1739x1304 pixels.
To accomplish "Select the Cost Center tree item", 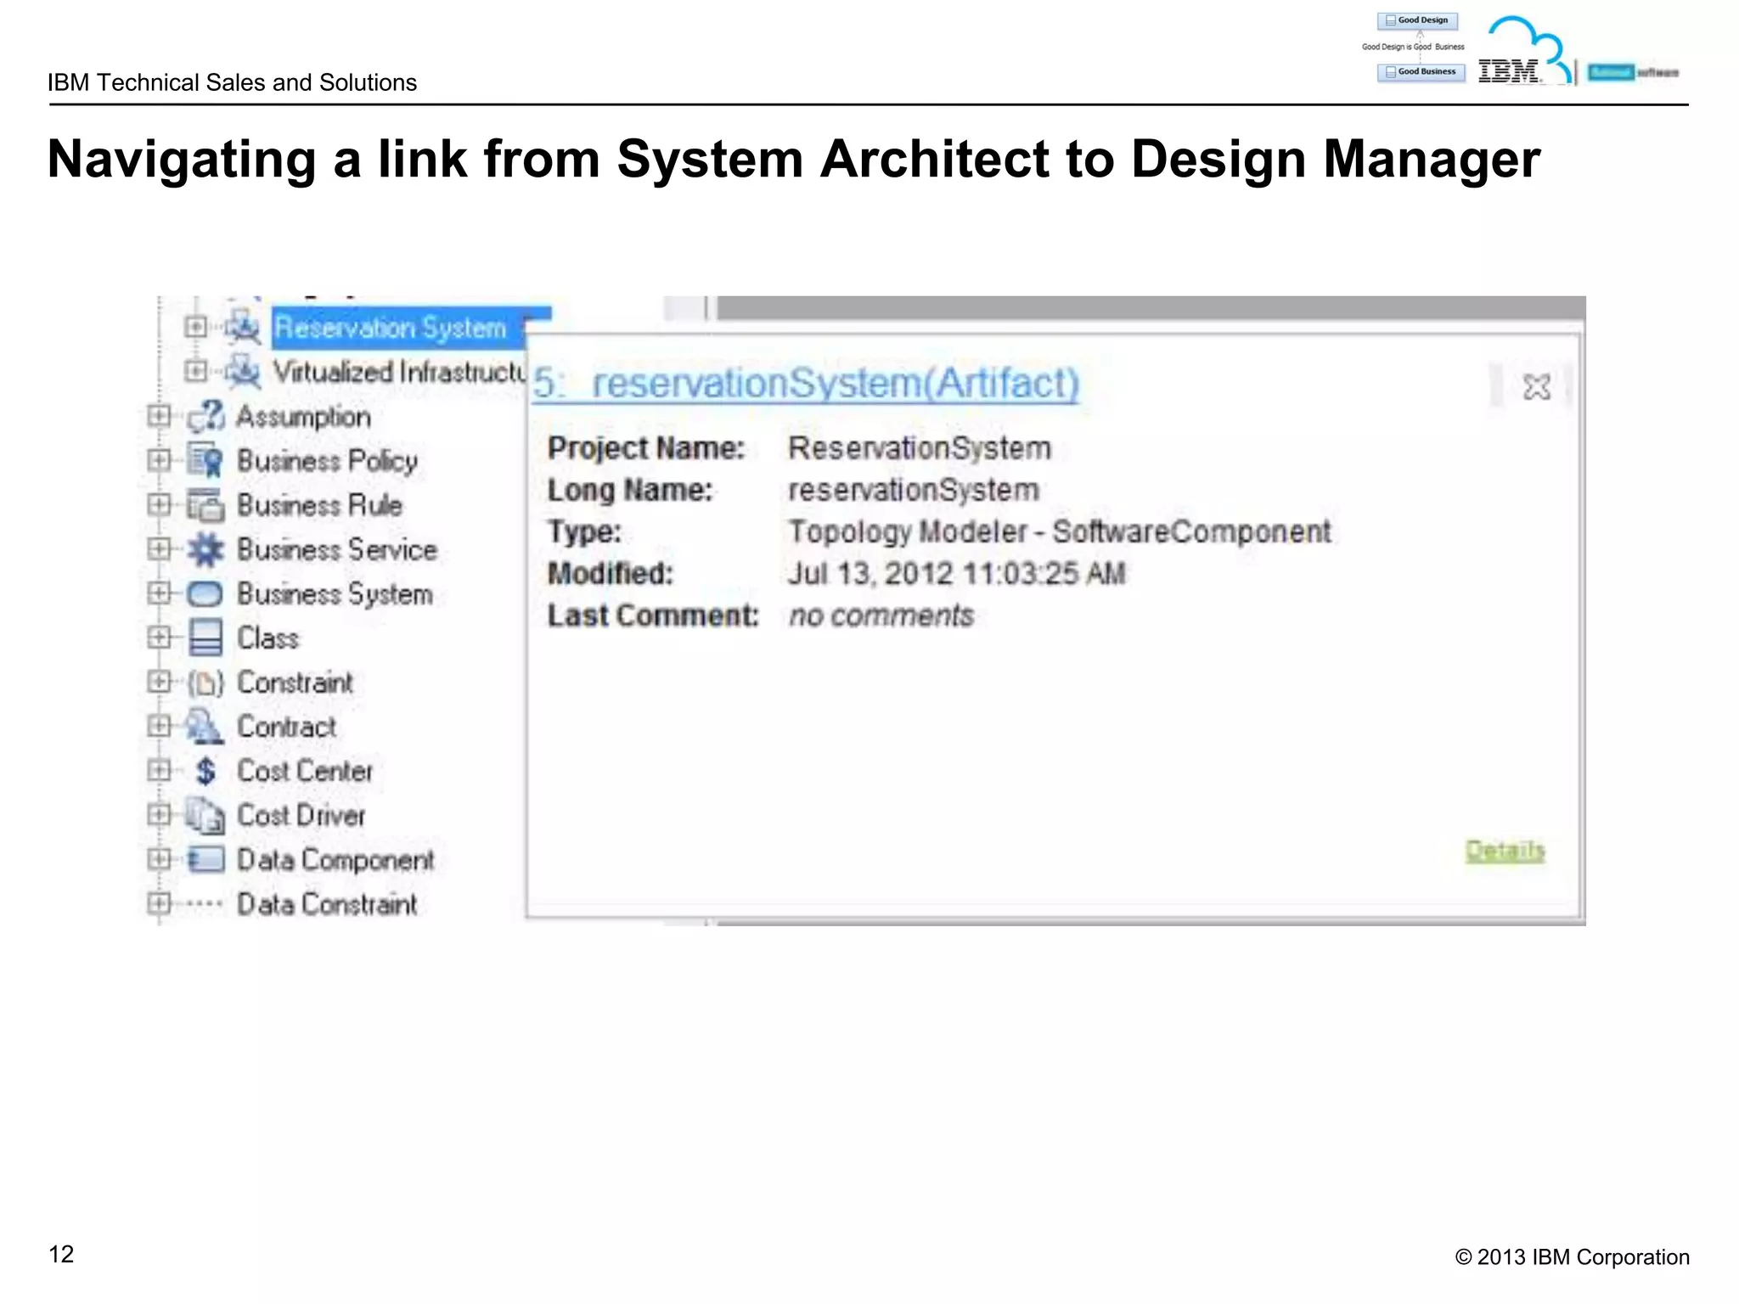I will [x=305, y=771].
